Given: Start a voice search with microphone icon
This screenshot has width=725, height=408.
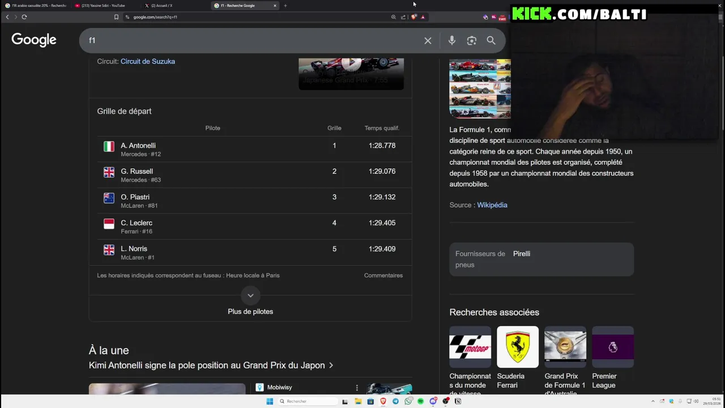Looking at the screenshot, I should pos(451,40).
